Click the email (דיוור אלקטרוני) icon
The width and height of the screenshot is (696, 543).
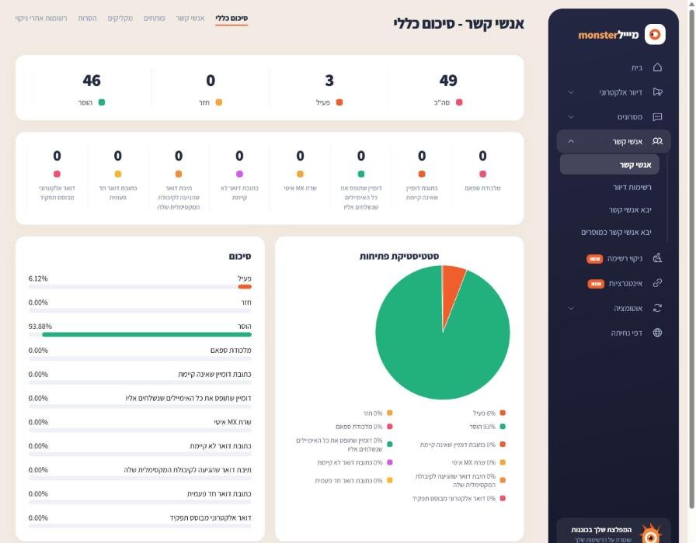click(x=657, y=92)
